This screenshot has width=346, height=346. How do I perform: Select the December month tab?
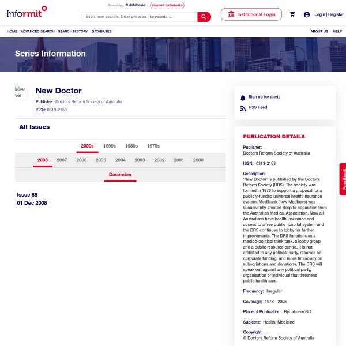[x=121, y=175]
